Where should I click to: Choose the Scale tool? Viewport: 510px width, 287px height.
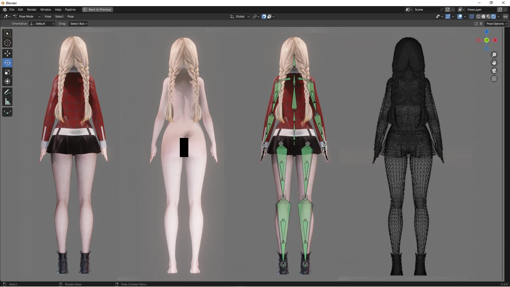7,72
